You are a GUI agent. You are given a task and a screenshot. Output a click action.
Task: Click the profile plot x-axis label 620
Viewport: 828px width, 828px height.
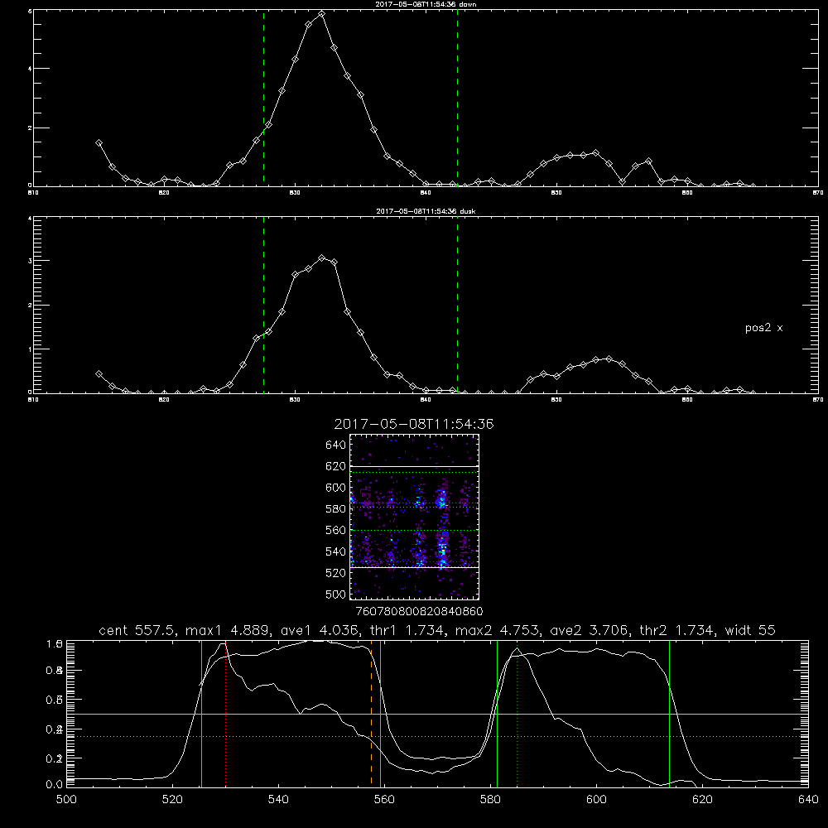[x=702, y=800]
